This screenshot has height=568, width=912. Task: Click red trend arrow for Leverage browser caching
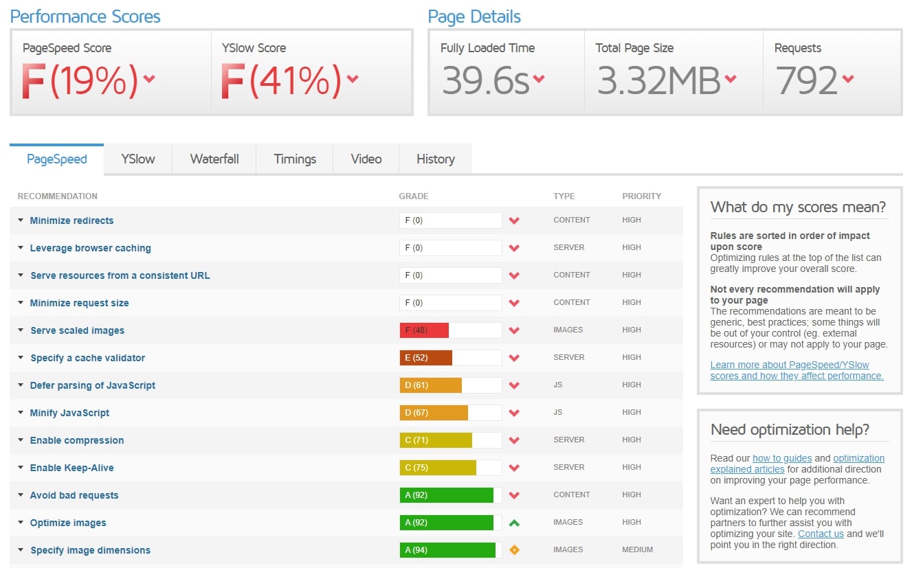(x=514, y=248)
